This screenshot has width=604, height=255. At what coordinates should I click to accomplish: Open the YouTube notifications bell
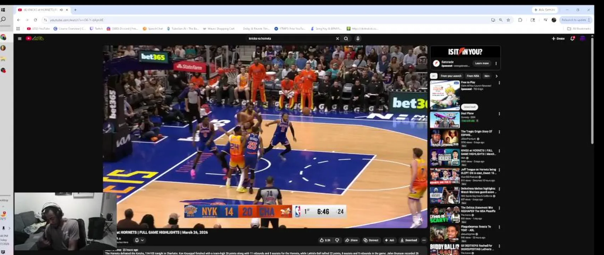(572, 39)
